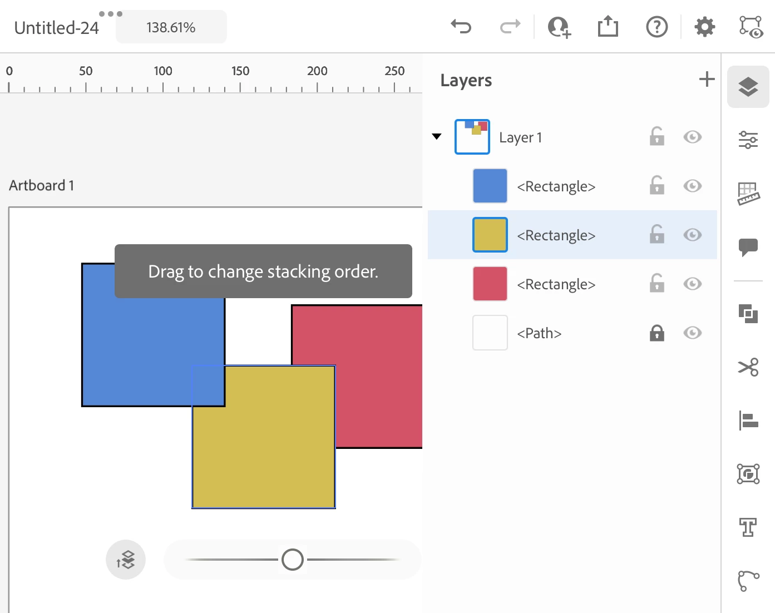The width and height of the screenshot is (775, 613).
Task: Click the Untitled-24 document title
Action: tap(56, 28)
